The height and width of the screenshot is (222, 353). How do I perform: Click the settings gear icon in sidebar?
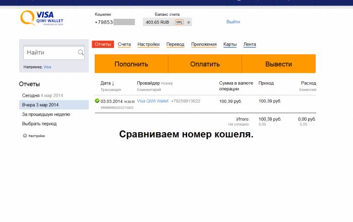[25, 136]
